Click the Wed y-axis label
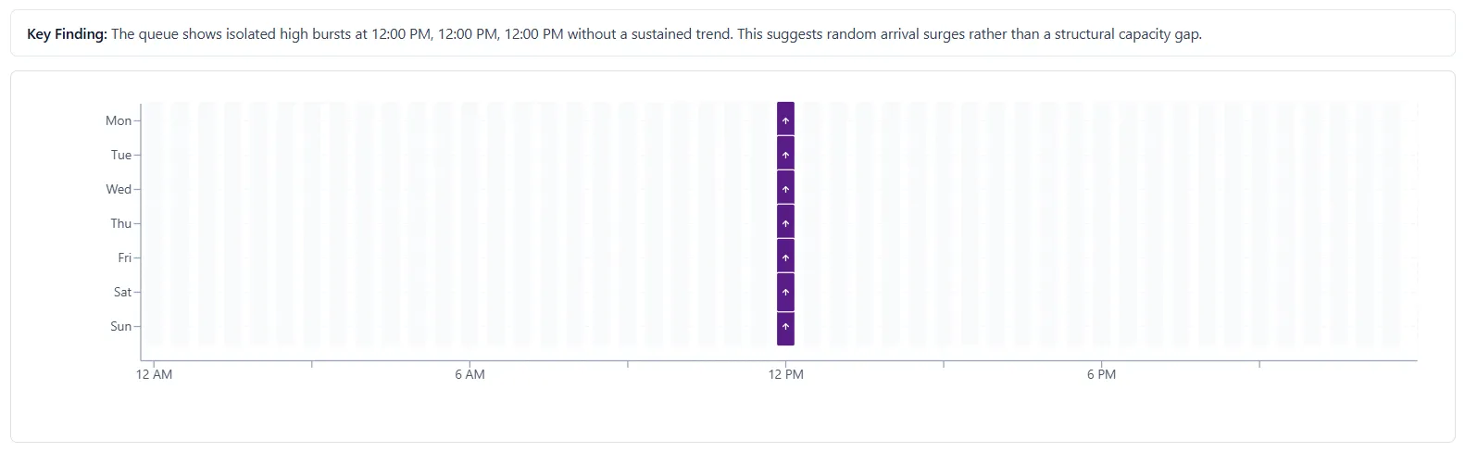The width and height of the screenshot is (1465, 452). click(x=119, y=189)
